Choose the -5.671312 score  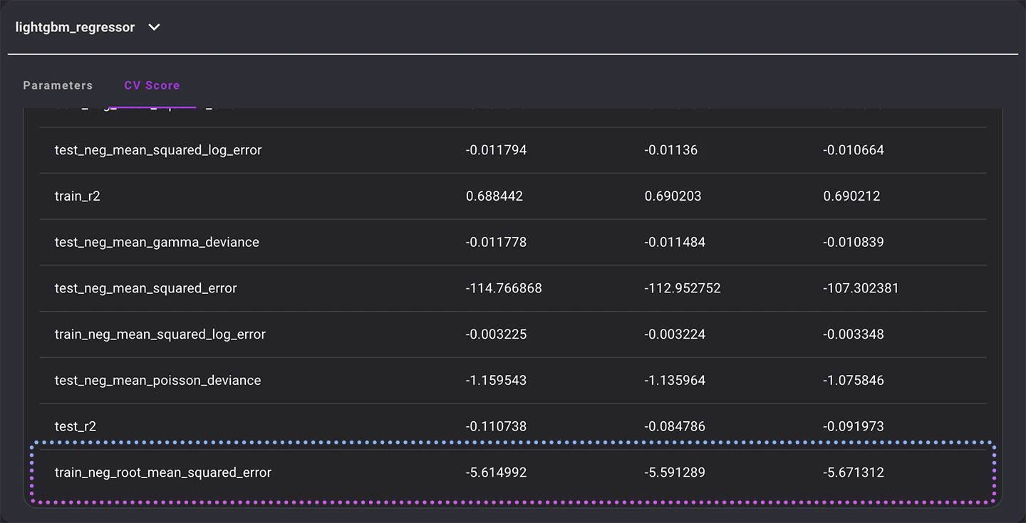[x=854, y=472]
